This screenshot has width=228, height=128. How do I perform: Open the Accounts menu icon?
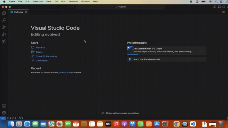4,106
